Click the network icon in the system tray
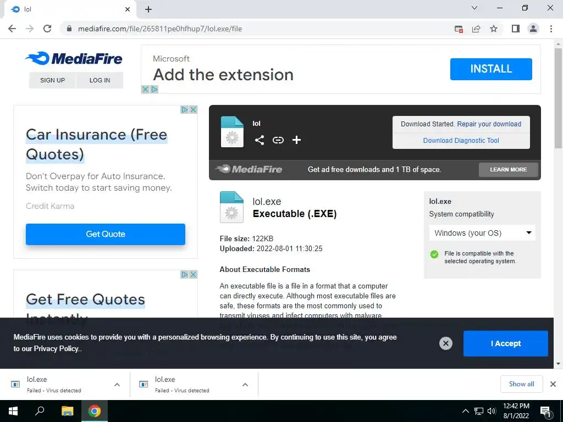563x422 pixels. (479, 411)
